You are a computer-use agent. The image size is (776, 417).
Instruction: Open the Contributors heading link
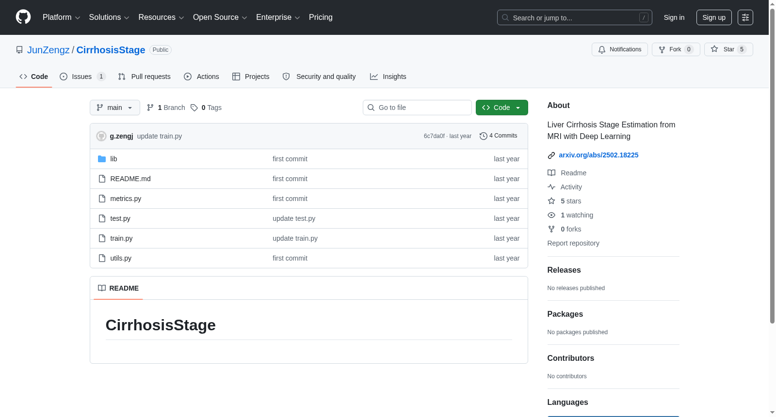(571, 358)
